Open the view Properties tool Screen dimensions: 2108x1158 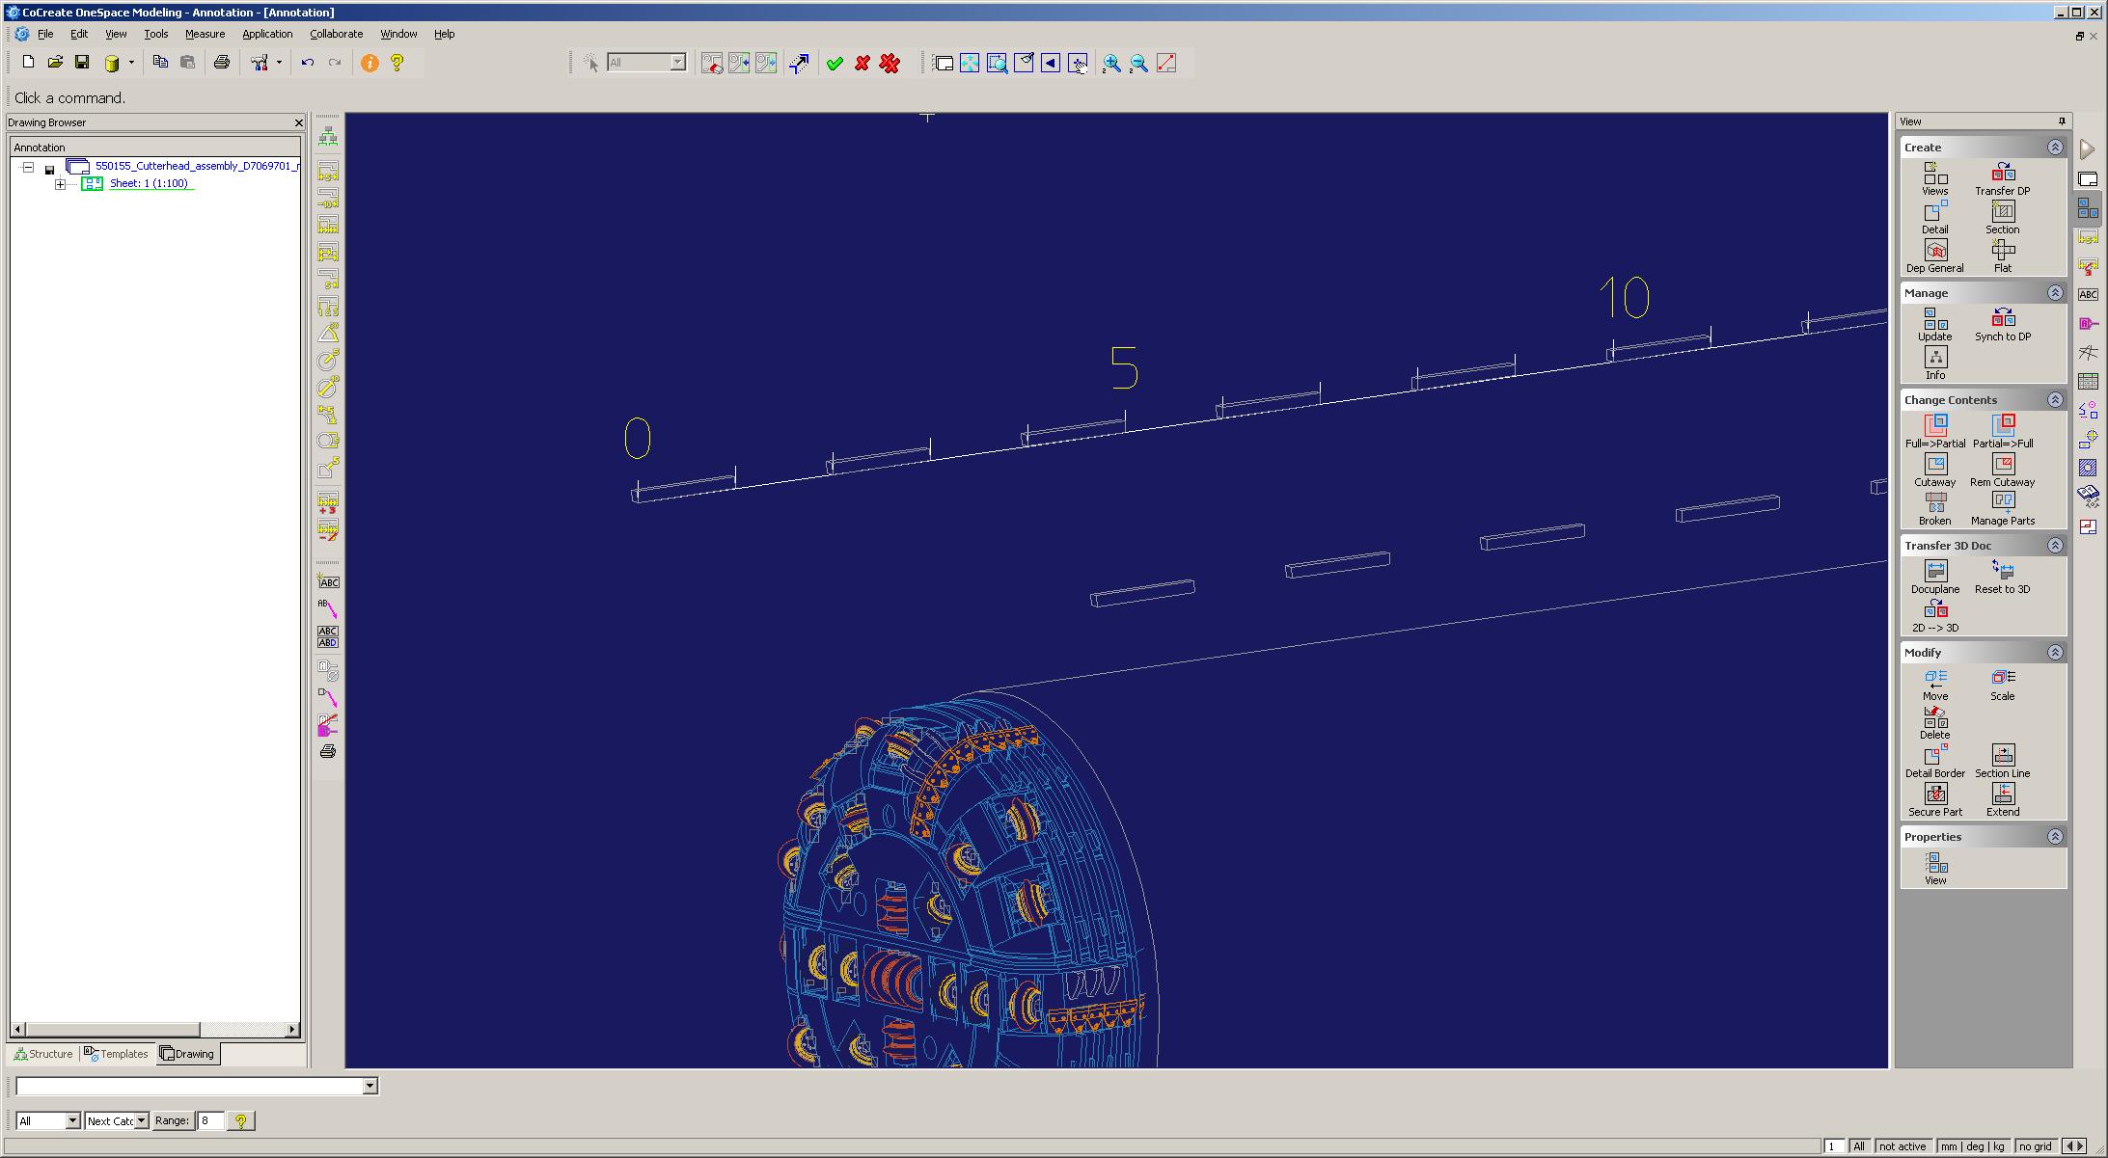[1935, 869]
